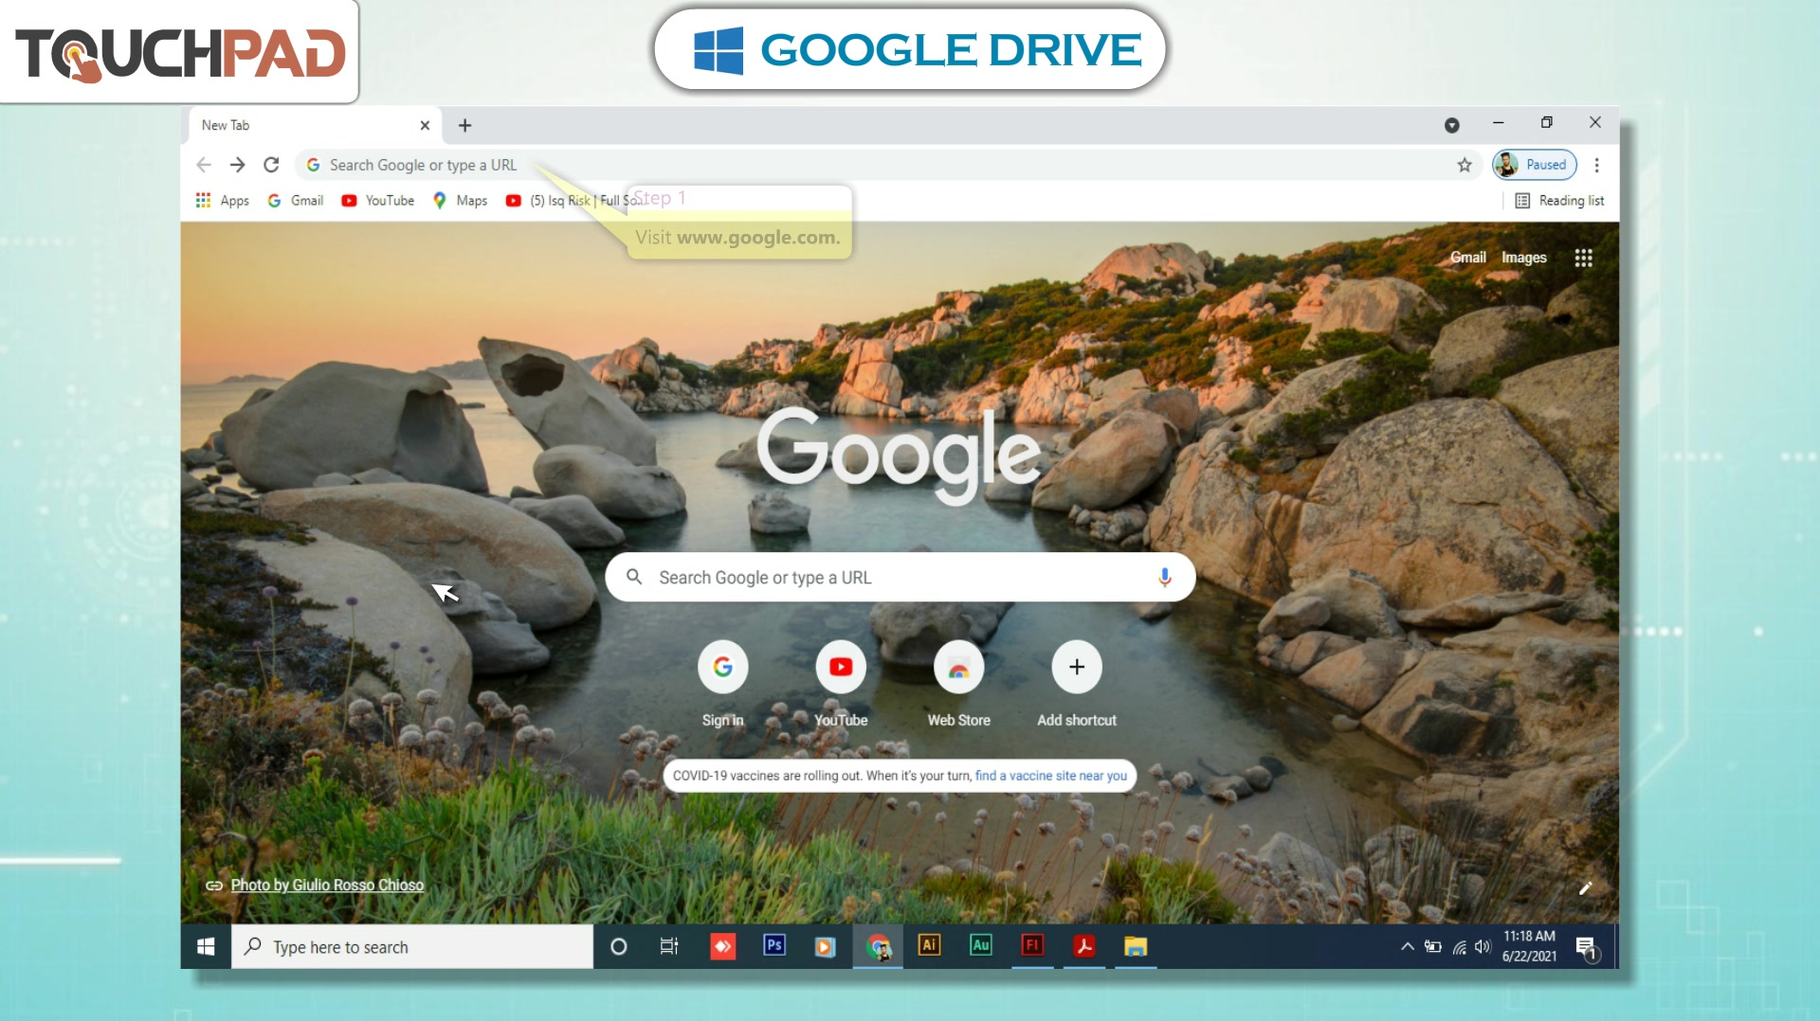This screenshot has width=1820, height=1021.
Task: Bookmark this tab with the star icon
Action: pos(1465,165)
